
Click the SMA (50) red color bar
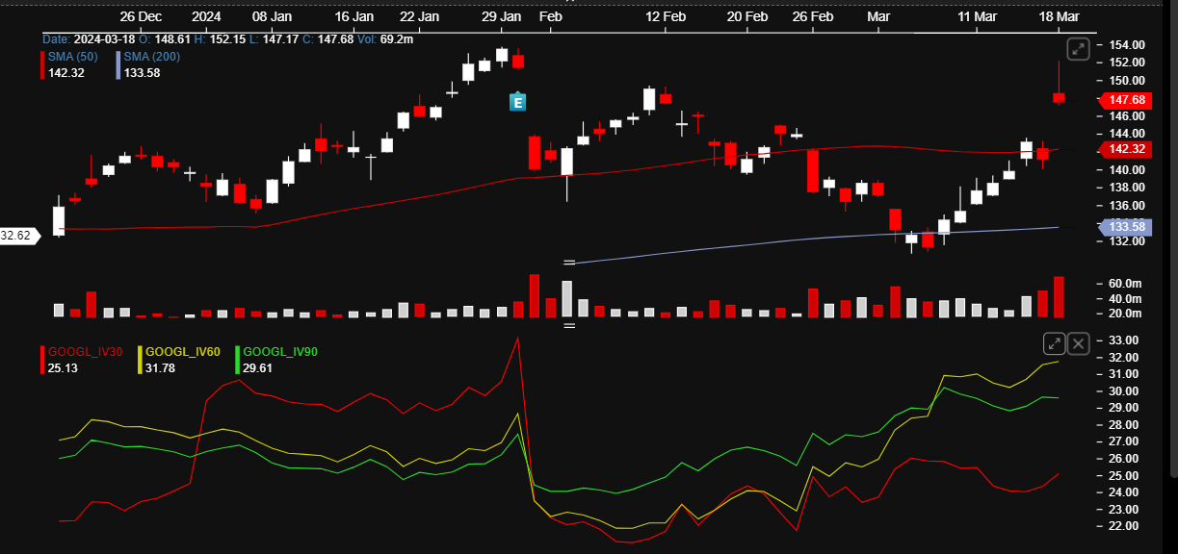pyautogui.click(x=42, y=64)
